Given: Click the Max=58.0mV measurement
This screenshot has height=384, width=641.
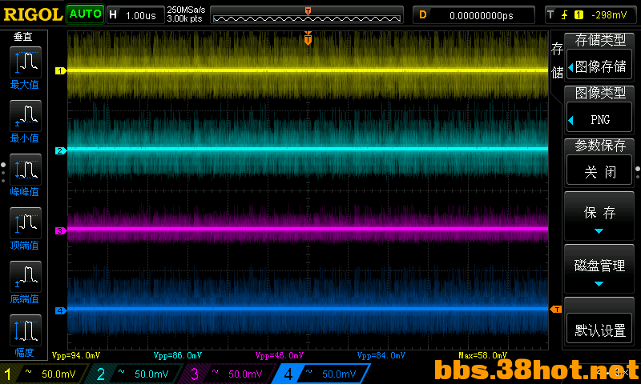Looking at the screenshot, I should [x=483, y=355].
